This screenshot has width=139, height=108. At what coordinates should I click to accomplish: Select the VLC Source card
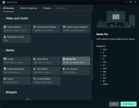pyautogui.click(x=76, y=71)
